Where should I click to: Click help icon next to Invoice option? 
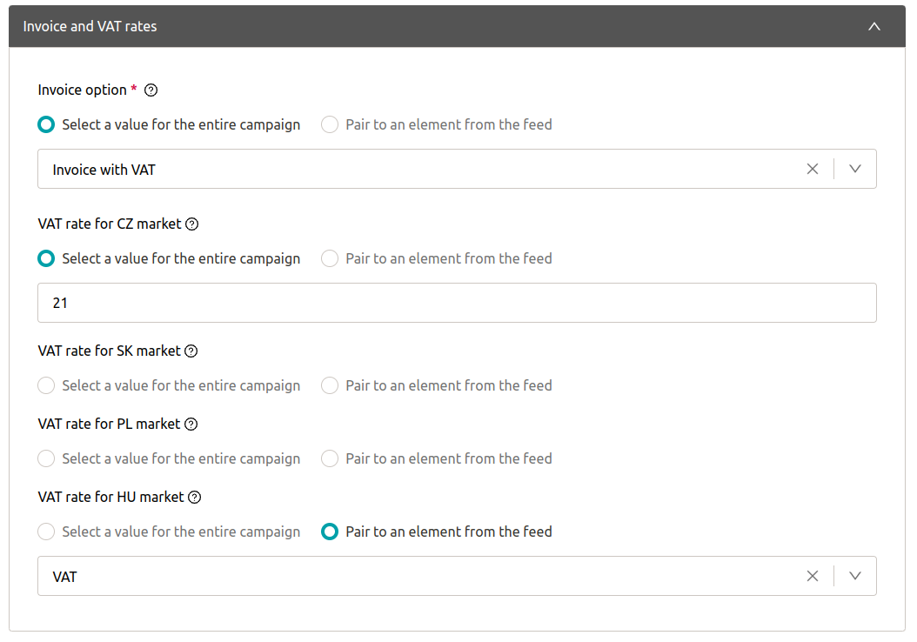[151, 90]
